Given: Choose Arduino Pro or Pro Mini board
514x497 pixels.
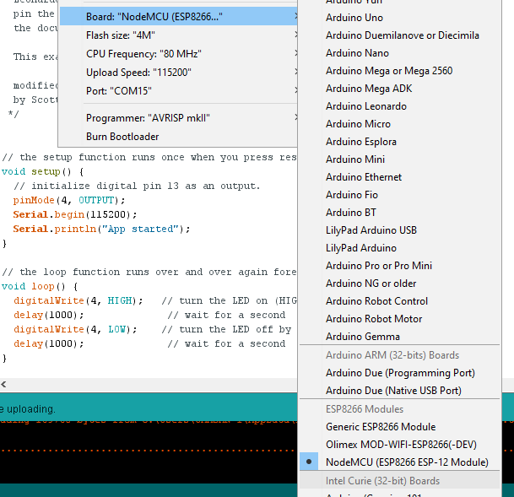Looking at the screenshot, I should 400,265.
